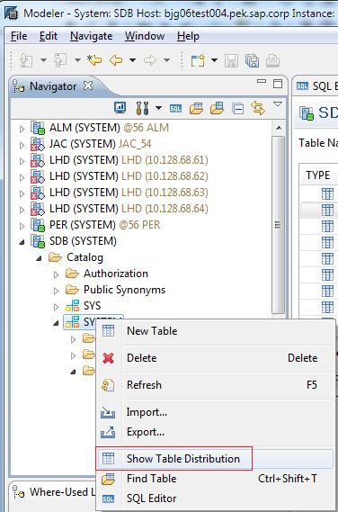Click the Back navigation arrow

coord(116,60)
